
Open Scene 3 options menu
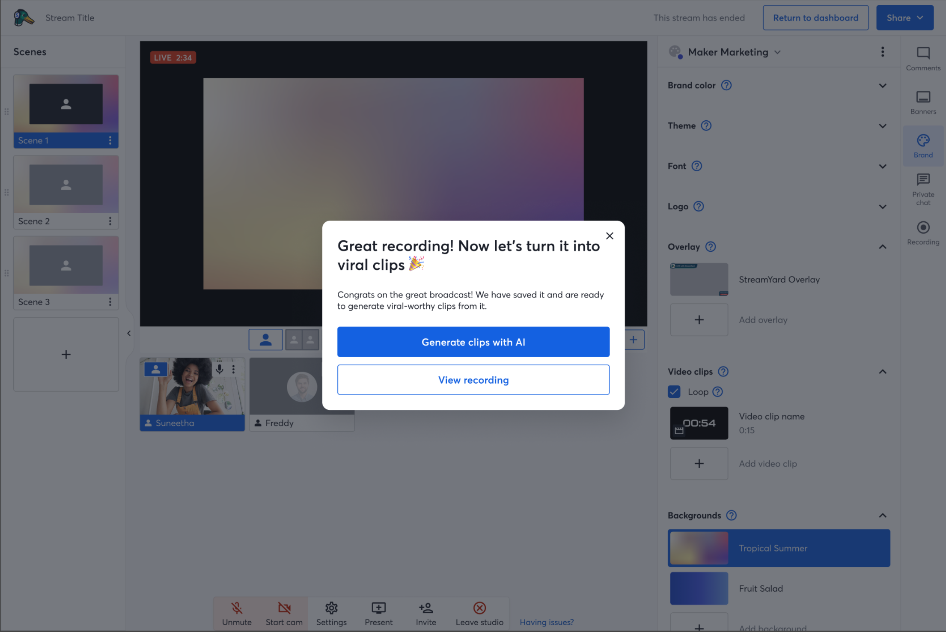click(x=110, y=302)
